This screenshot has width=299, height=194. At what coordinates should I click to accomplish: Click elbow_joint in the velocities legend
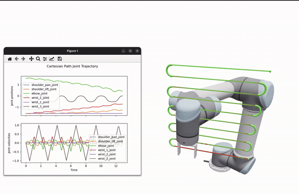106,146
